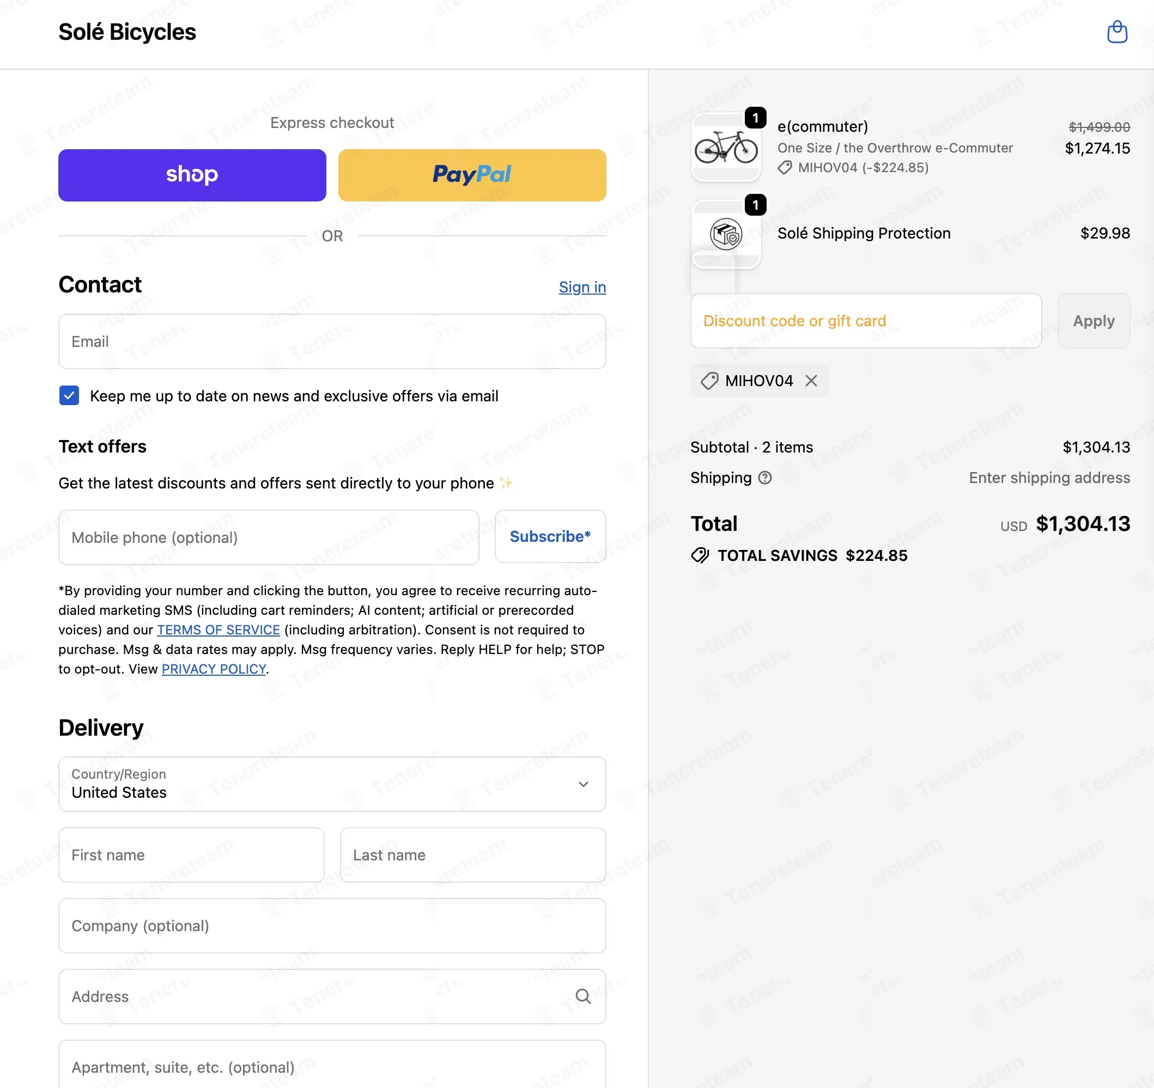Image resolution: width=1154 pixels, height=1088 pixels.
Task: Click the e(commuter) product name
Action: 823,126
